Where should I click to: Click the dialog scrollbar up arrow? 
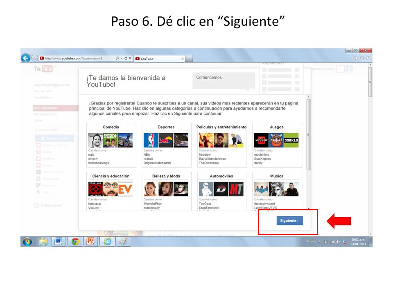(309, 97)
